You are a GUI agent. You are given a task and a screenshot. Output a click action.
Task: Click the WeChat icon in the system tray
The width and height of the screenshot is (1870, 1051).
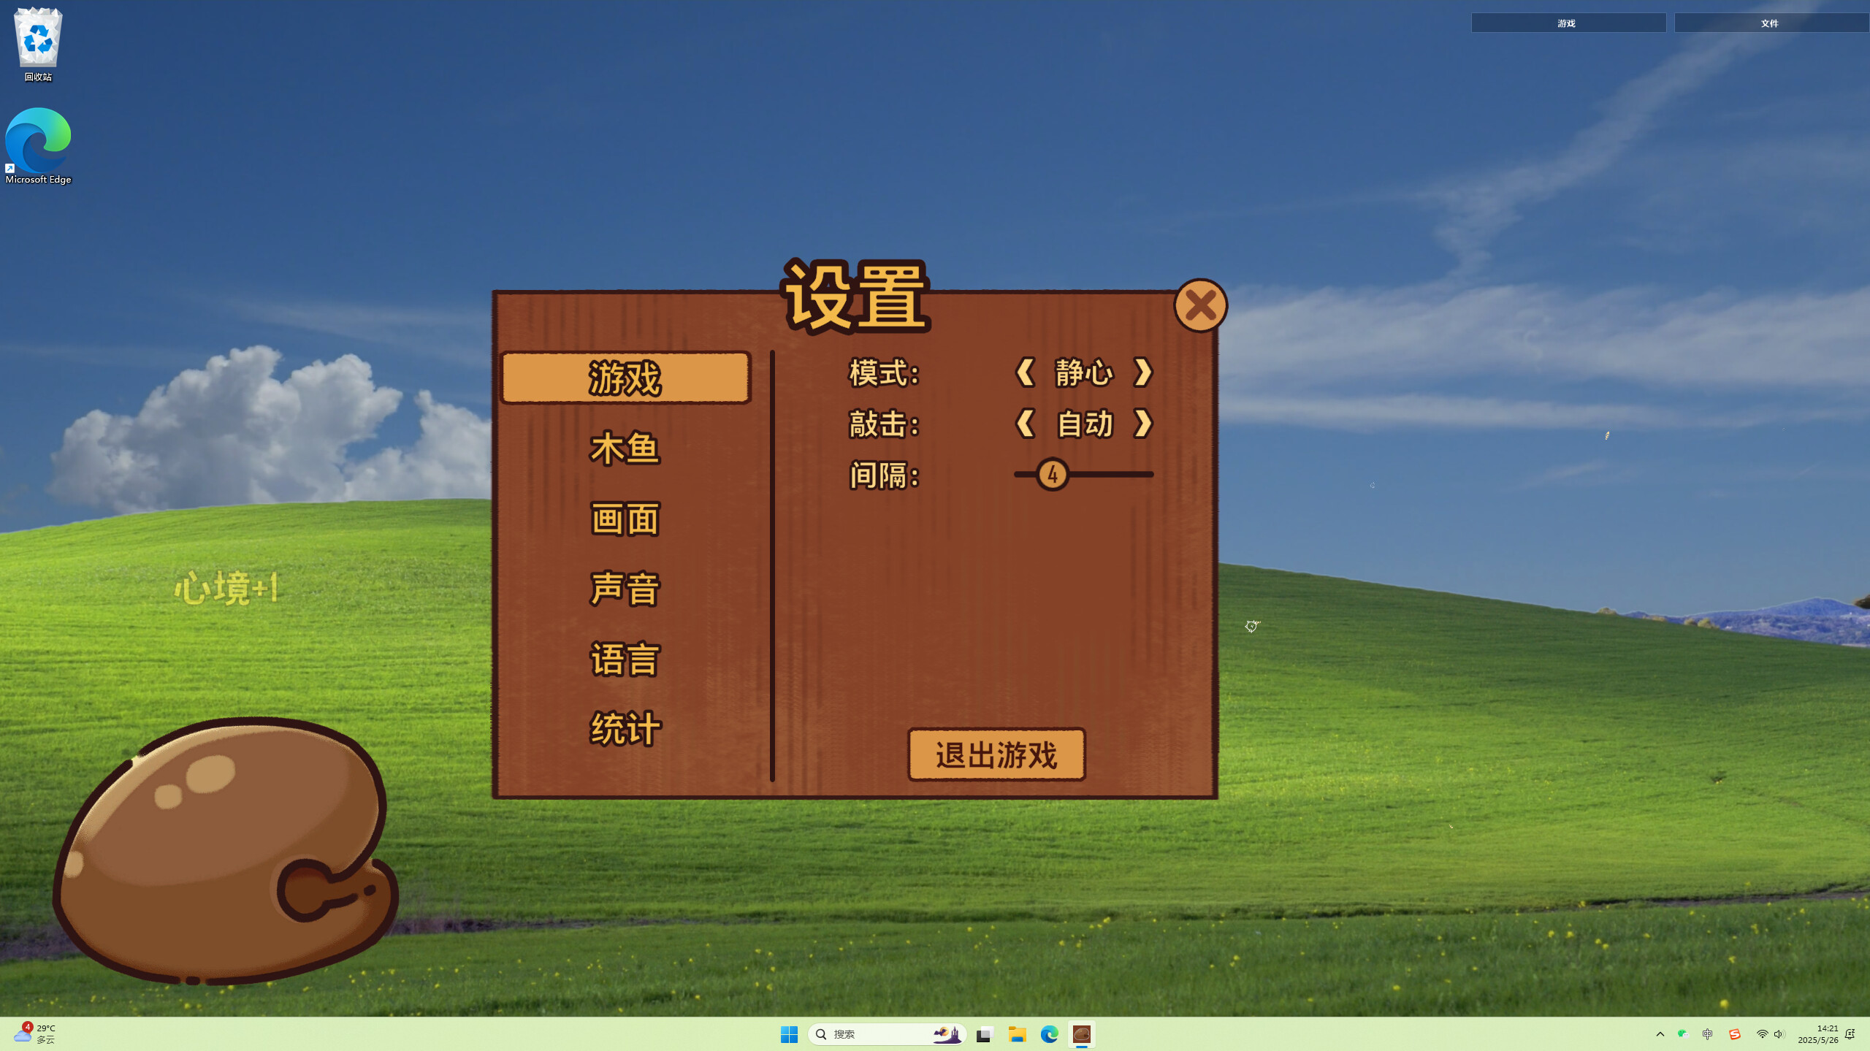click(x=1682, y=1033)
